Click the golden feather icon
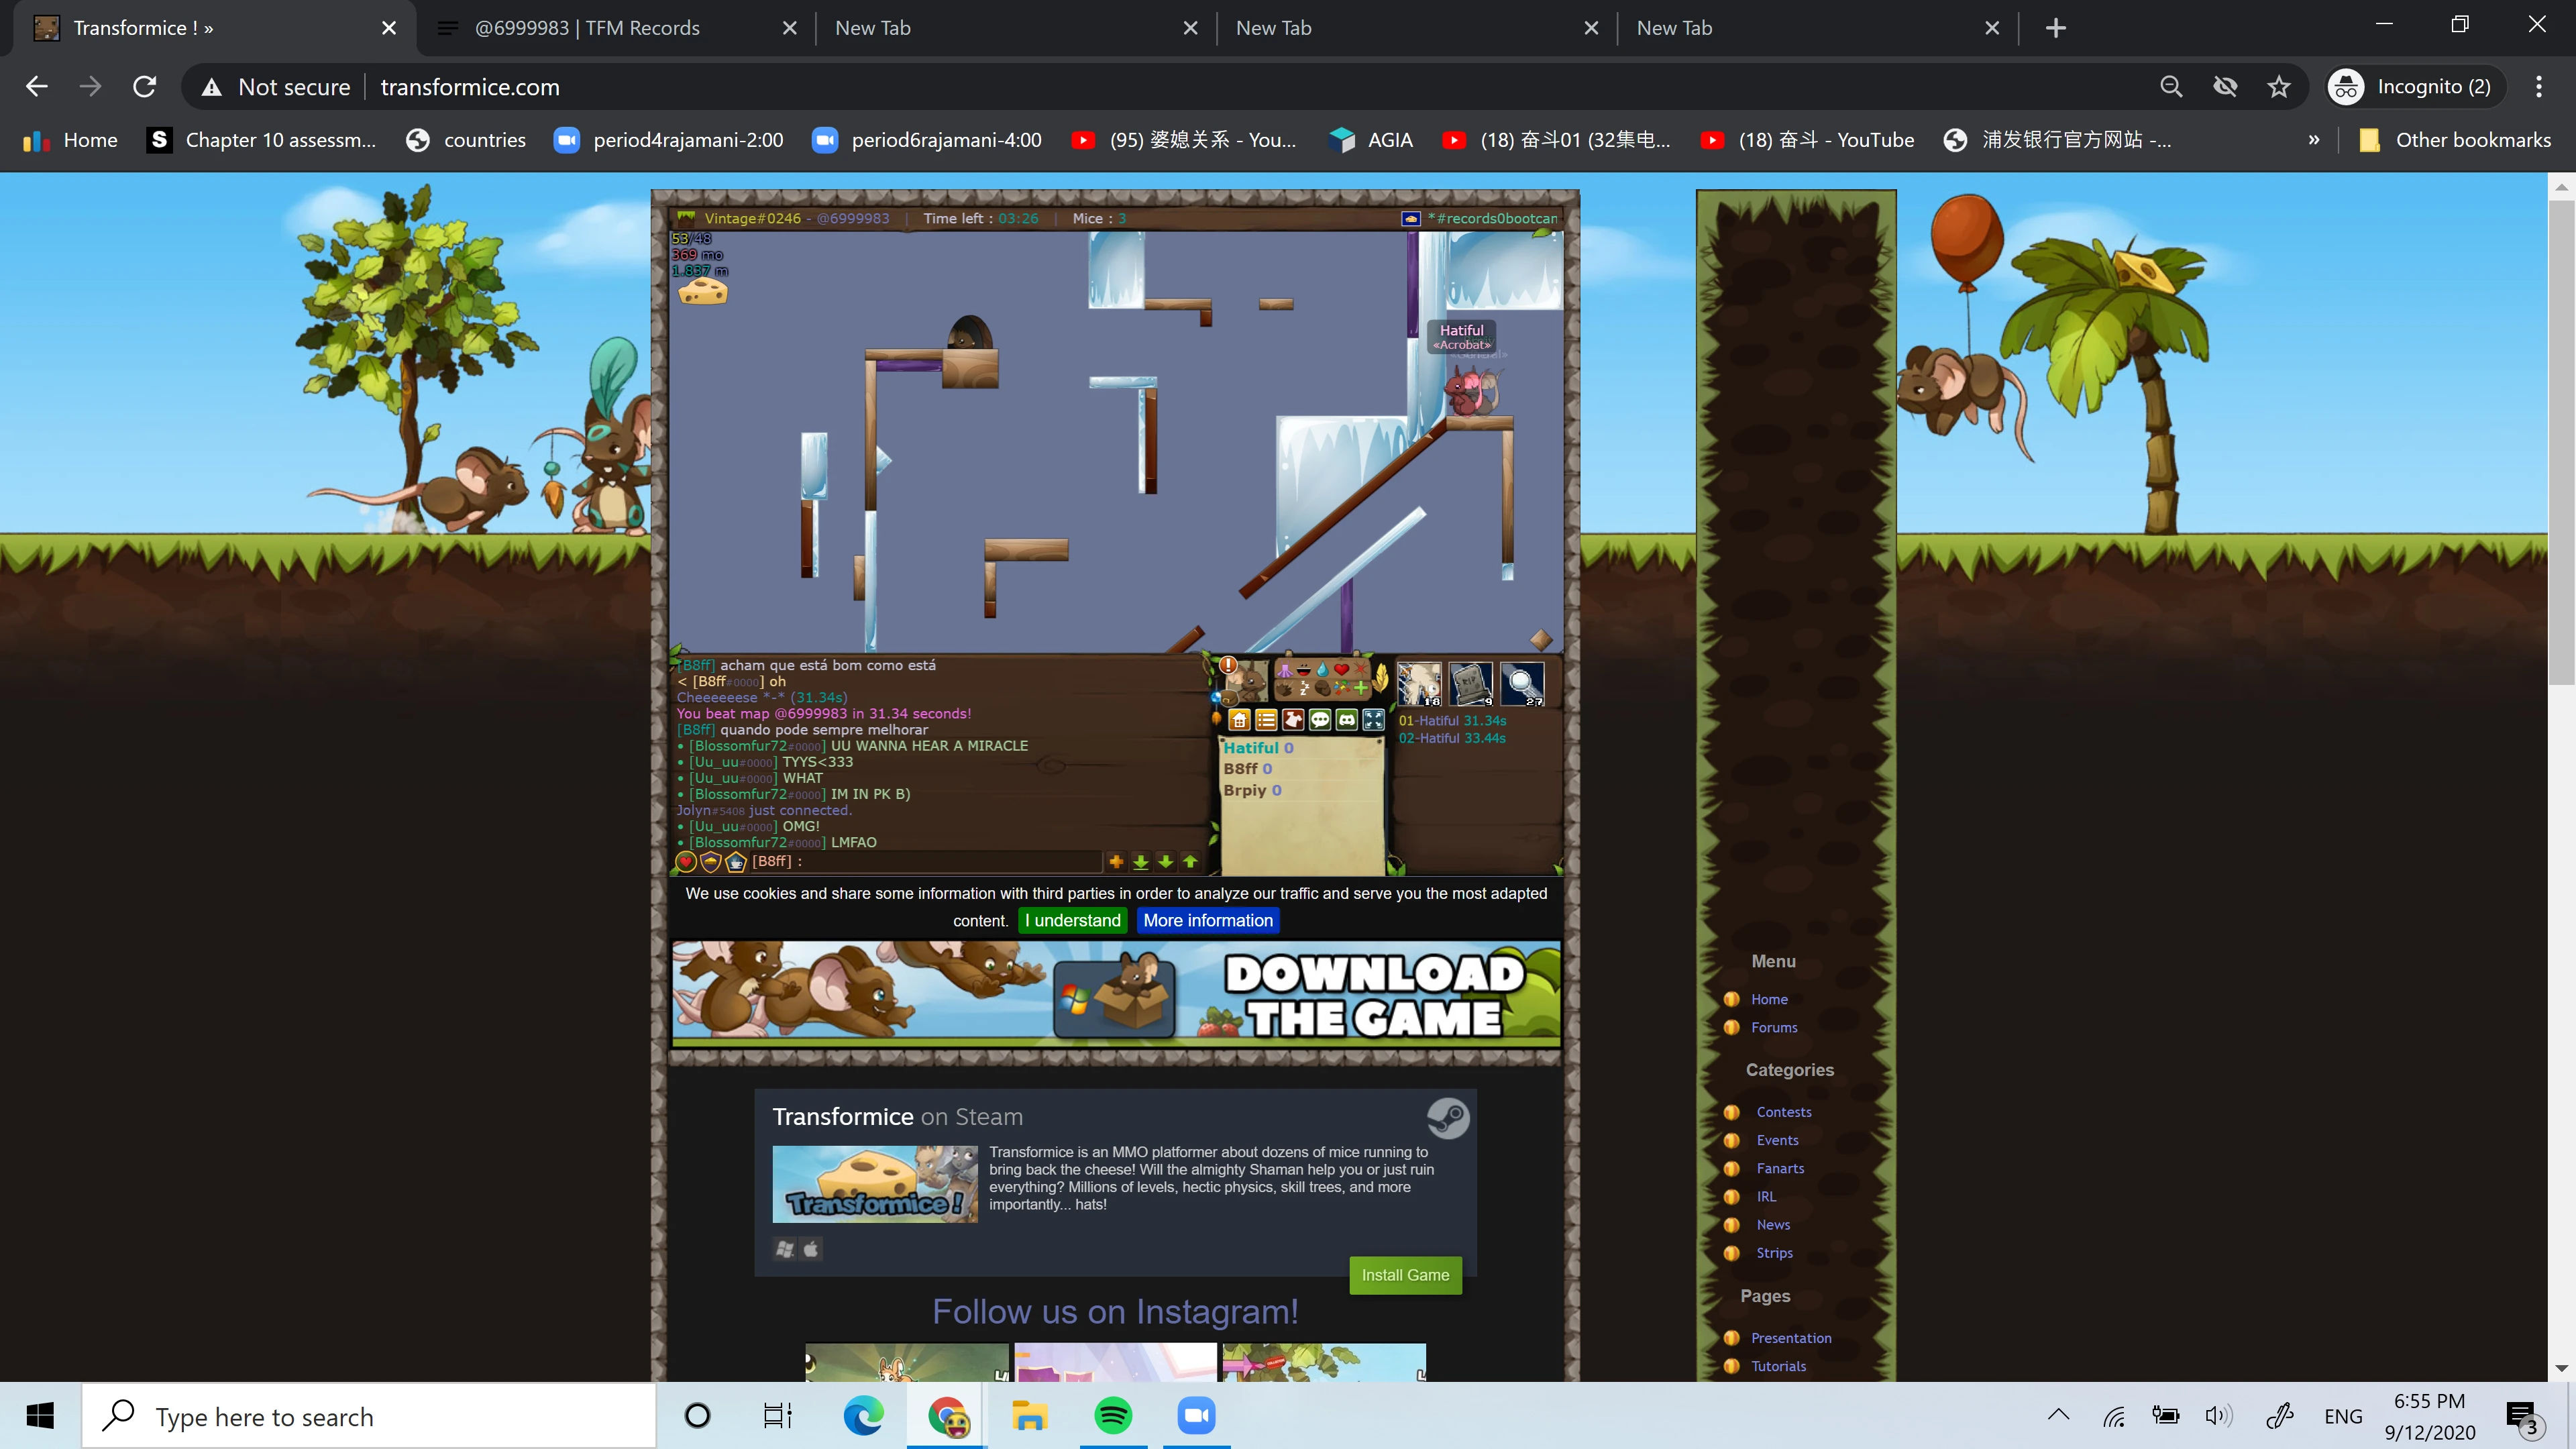Image resolution: width=2576 pixels, height=1449 pixels. (x=1381, y=678)
